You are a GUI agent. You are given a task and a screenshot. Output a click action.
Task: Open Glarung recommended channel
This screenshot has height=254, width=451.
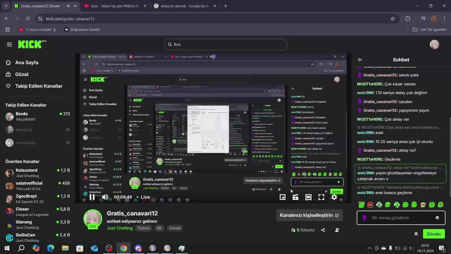pyautogui.click(x=37, y=225)
